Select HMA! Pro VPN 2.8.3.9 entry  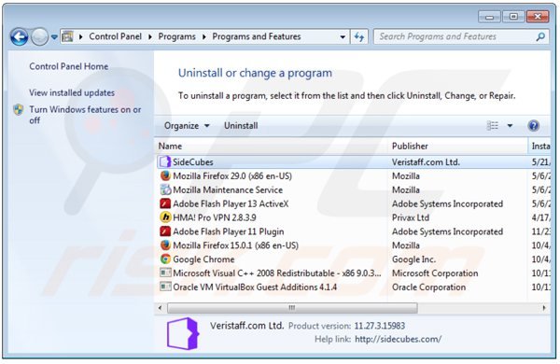point(215,217)
